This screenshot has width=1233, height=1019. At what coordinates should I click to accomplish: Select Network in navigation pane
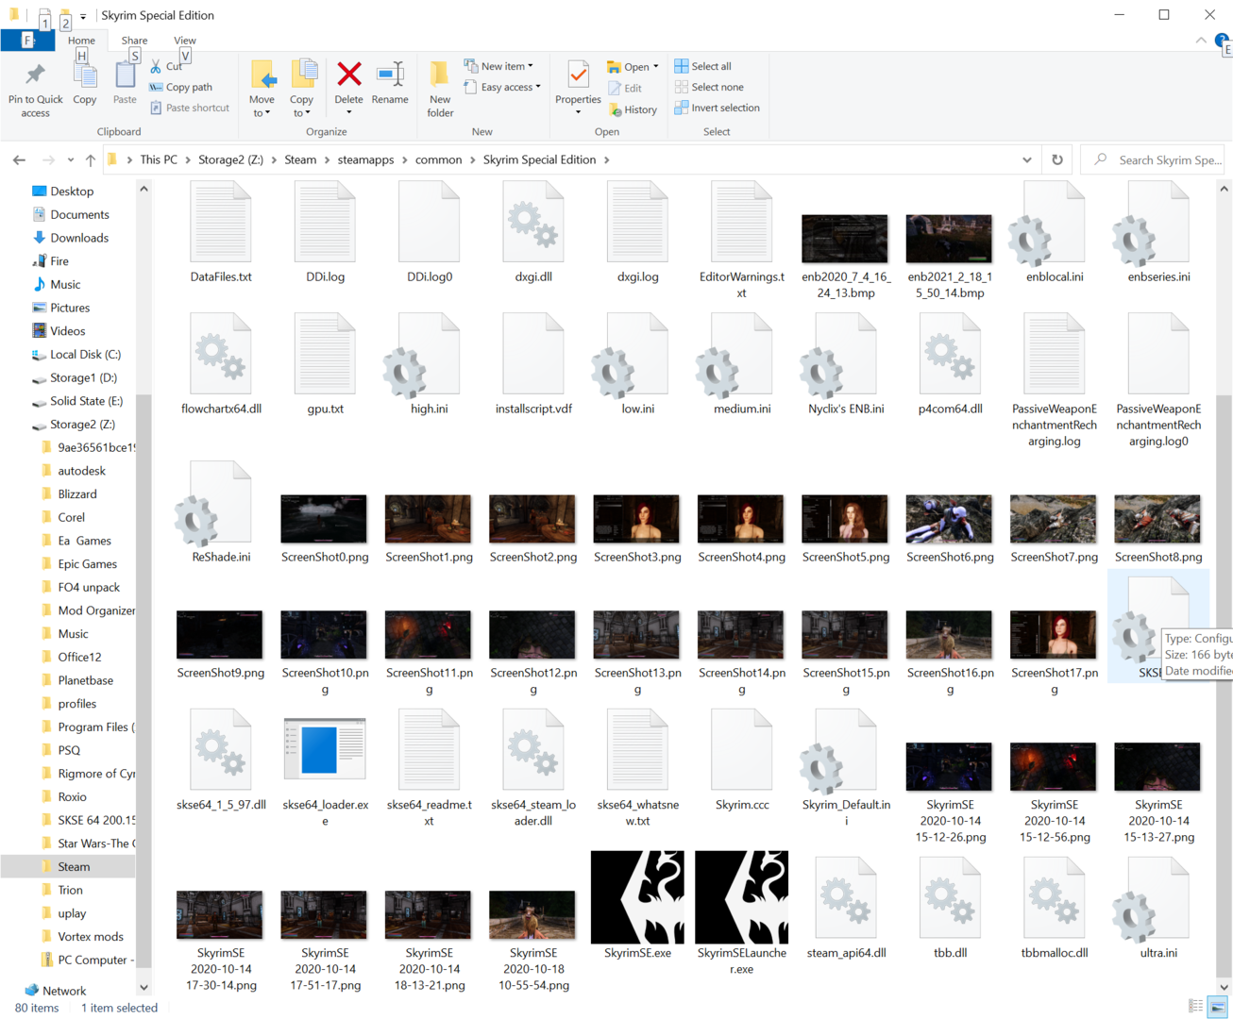click(64, 991)
